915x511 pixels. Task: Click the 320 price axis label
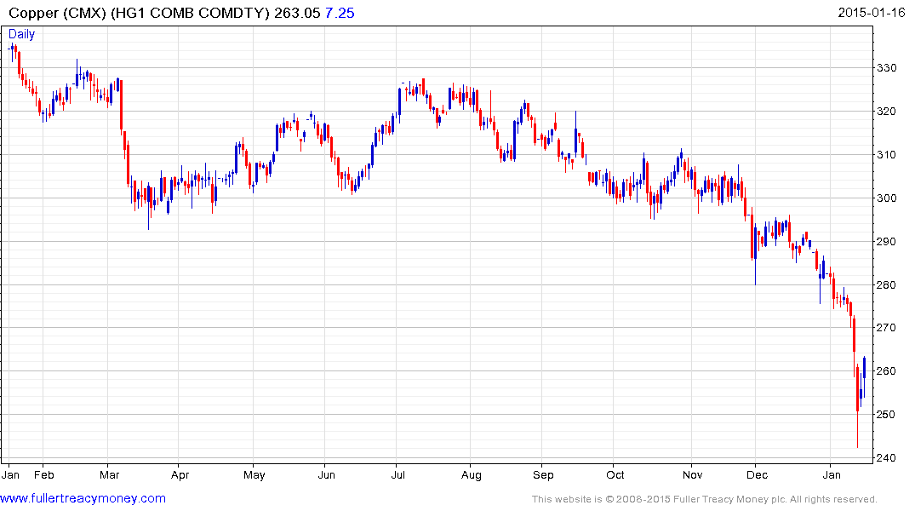click(887, 112)
